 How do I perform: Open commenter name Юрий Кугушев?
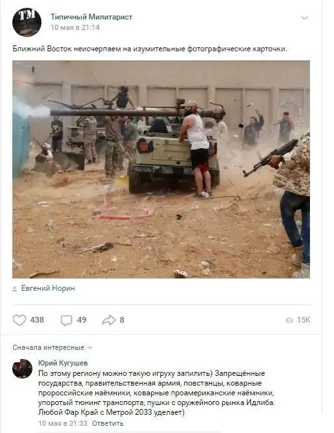[x=63, y=363]
